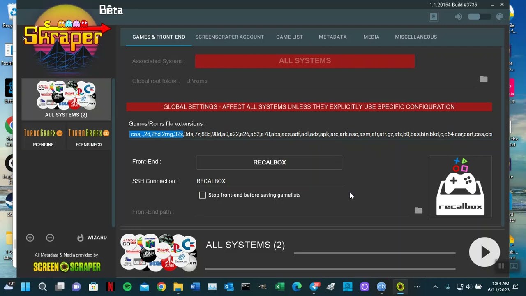Open the app with 361 badge
This screenshot has height=296, width=526.
click(314, 287)
